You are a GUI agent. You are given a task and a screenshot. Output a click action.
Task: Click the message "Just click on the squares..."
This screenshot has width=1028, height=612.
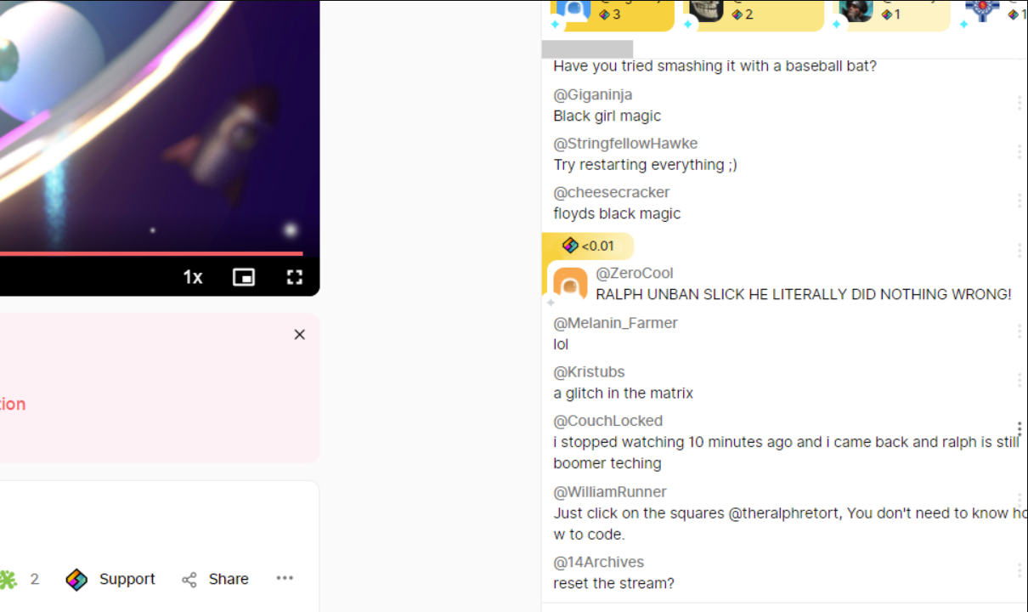point(790,524)
